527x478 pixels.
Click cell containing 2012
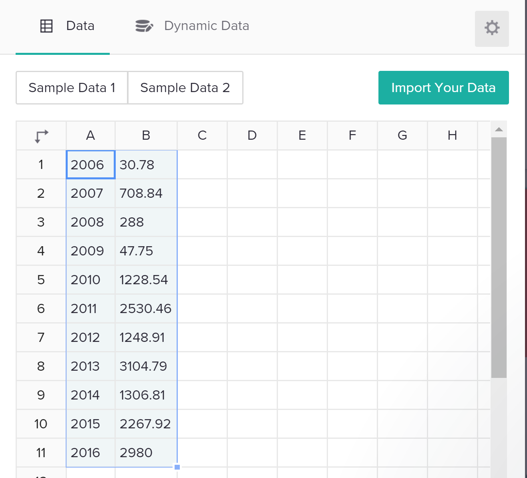(x=91, y=337)
